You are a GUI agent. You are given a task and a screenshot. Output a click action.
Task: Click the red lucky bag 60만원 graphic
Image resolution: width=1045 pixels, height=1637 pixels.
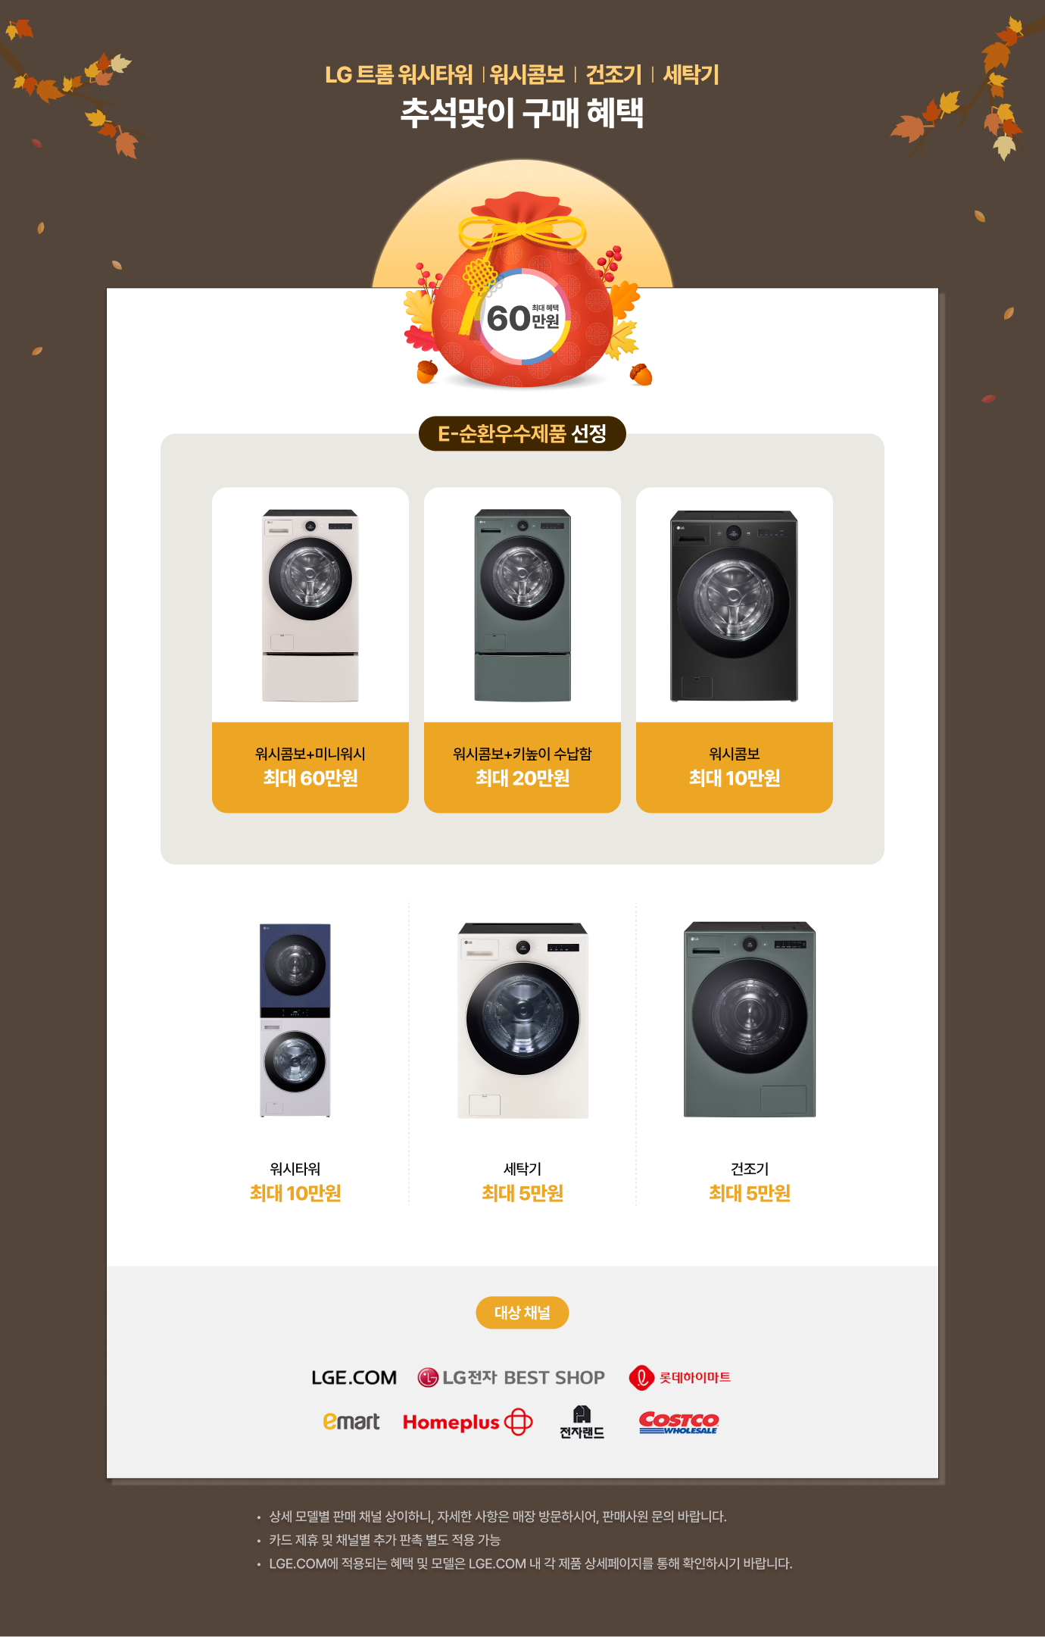pyautogui.click(x=522, y=290)
